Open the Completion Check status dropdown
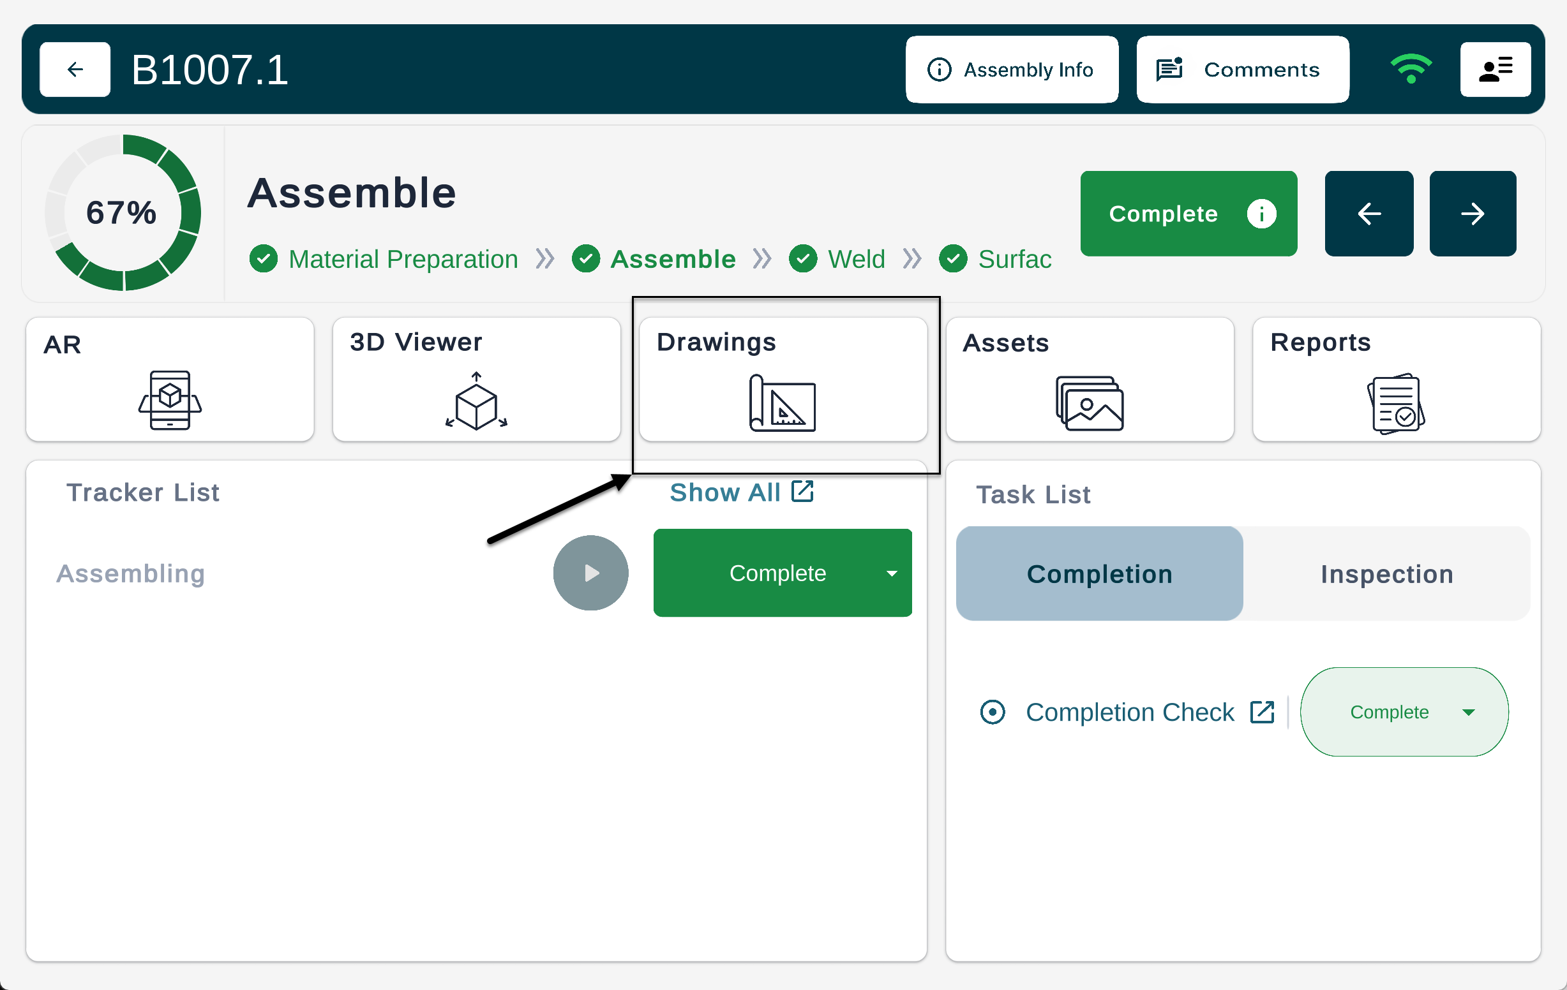 click(1404, 713)
